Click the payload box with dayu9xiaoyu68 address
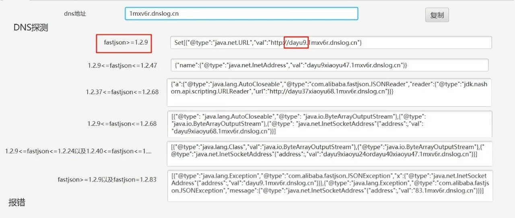Image resolution: width=515 pixels, height=218 pixels. [x=330, y=124]
